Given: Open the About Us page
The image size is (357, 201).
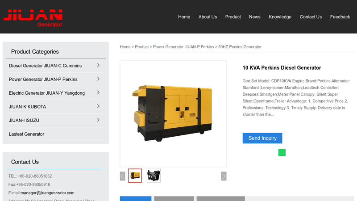Looking at the screenshot, I should 208,17.
